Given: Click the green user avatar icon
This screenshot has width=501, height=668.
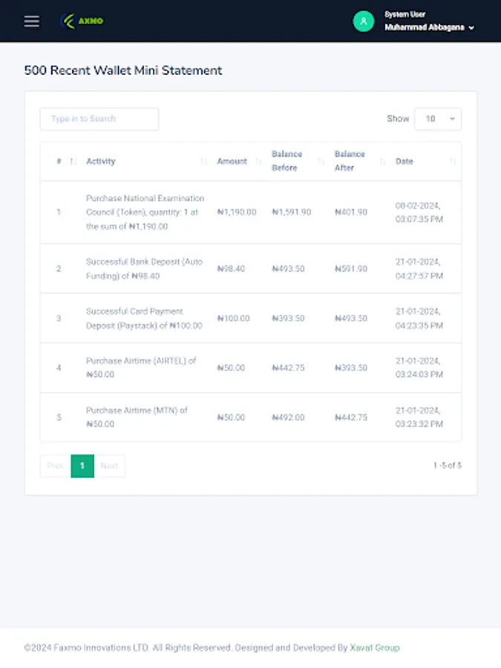Looking at the screenshot, I should click(364, 21).
